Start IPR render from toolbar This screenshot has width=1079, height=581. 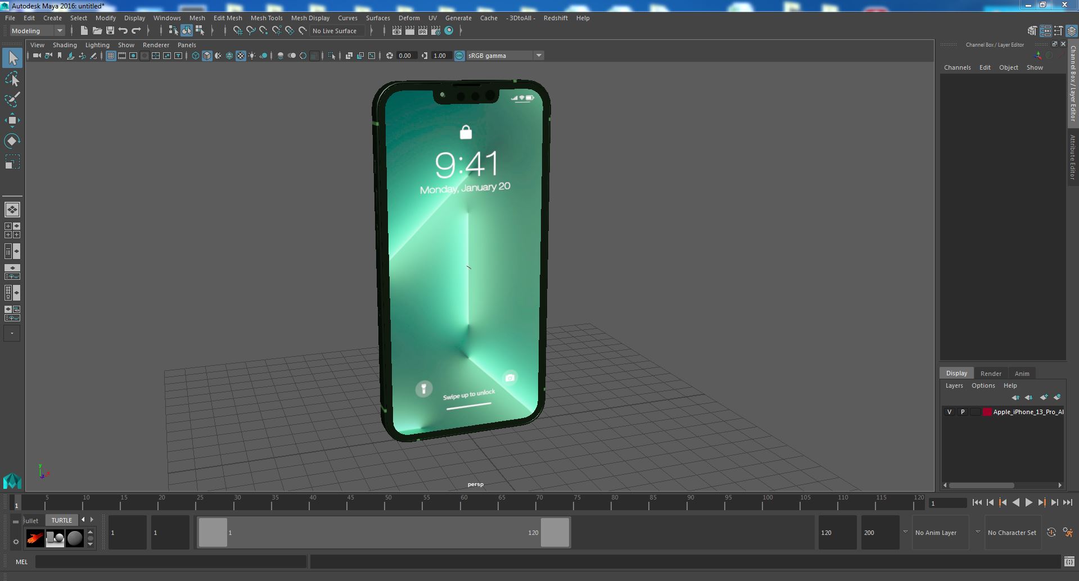(x=423, y=31)
